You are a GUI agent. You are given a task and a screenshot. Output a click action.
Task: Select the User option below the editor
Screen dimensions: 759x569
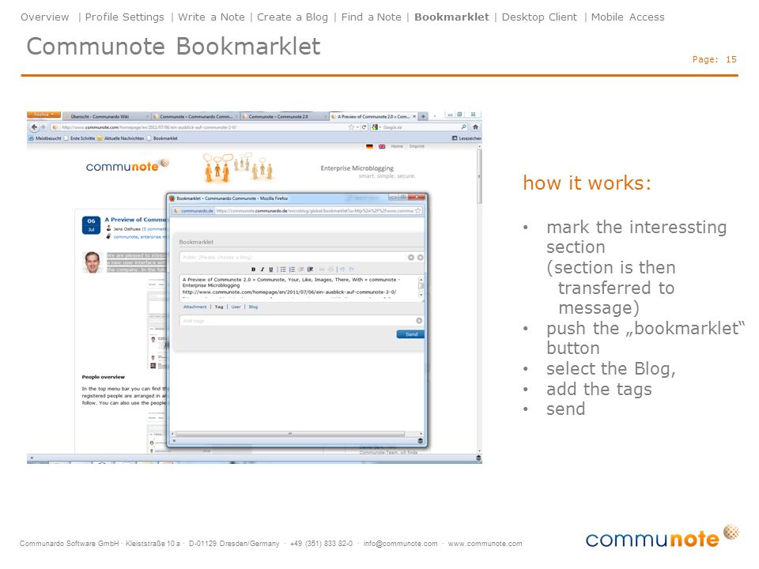point(236,307)
